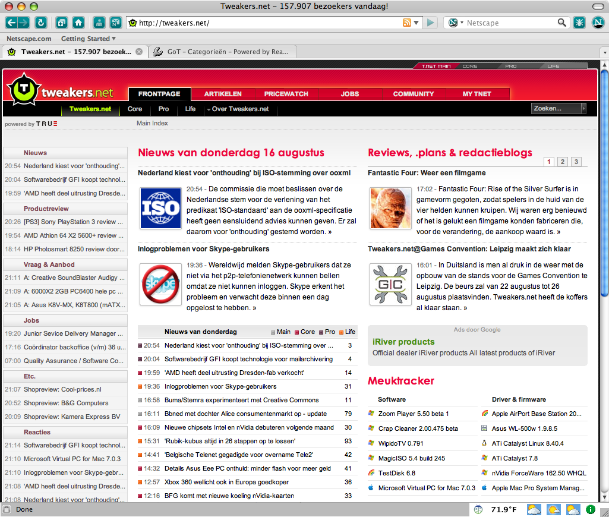Open the JOBS tab
Screen dimensions: 609x517
(x=350, y=94)
